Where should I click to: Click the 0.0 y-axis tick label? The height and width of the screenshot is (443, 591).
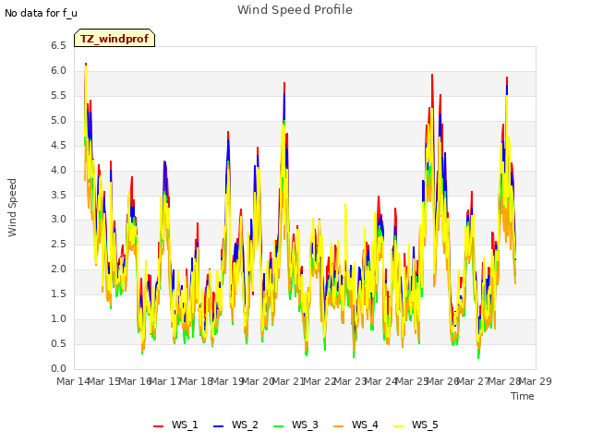click(x=58, y=369)
